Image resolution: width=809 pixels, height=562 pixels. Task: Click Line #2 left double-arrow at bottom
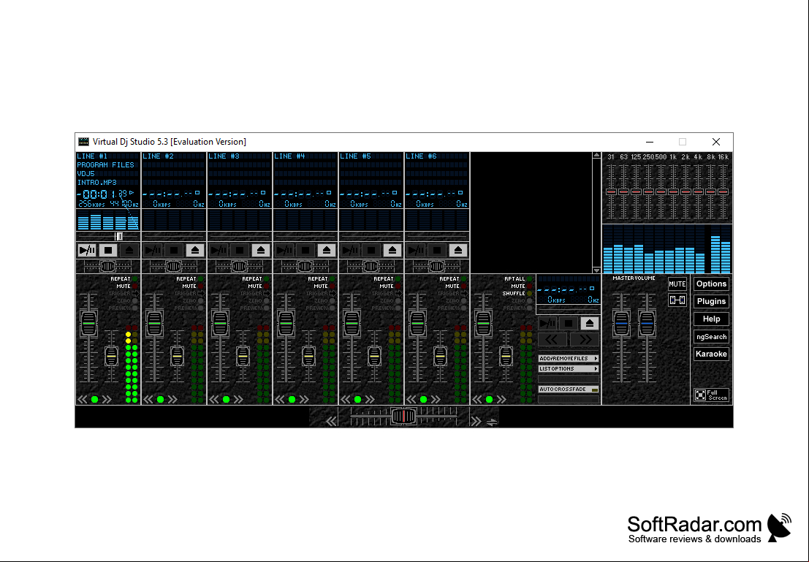[x=148, y=400]
